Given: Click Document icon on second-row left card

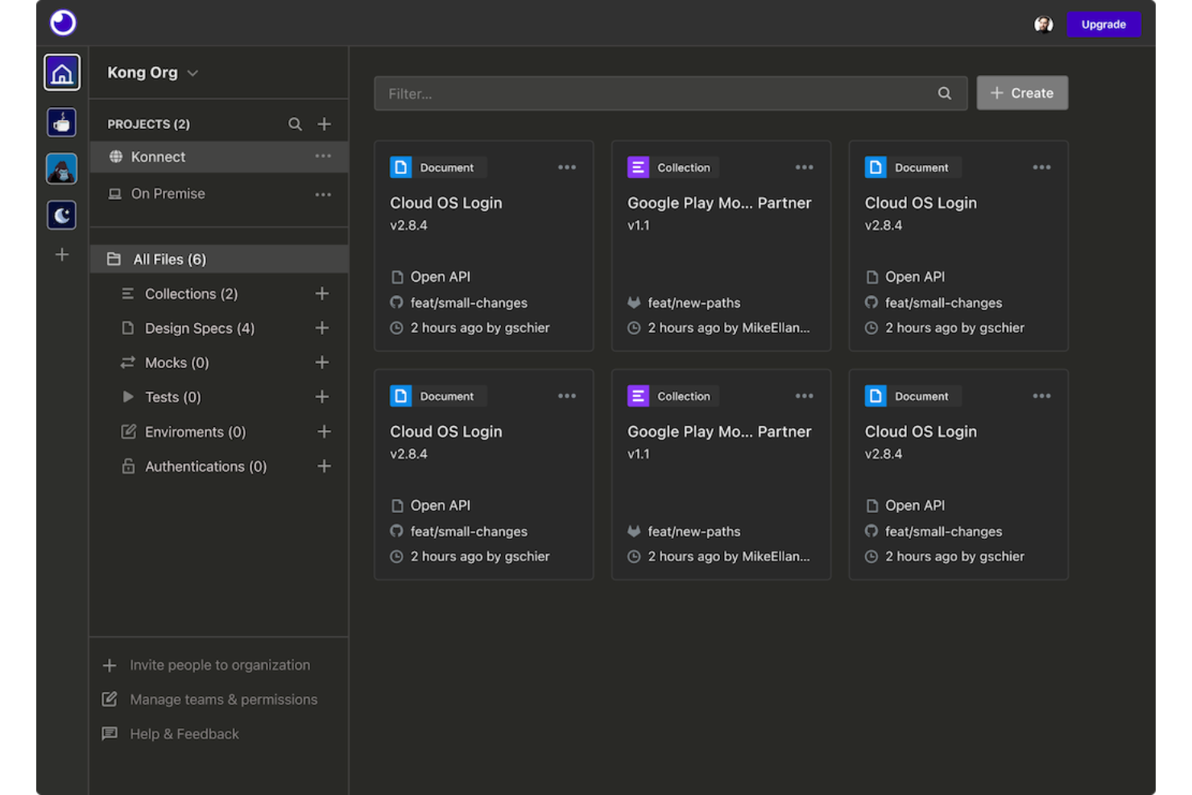Looking at the screenshot, I should (x=401, y=396).
